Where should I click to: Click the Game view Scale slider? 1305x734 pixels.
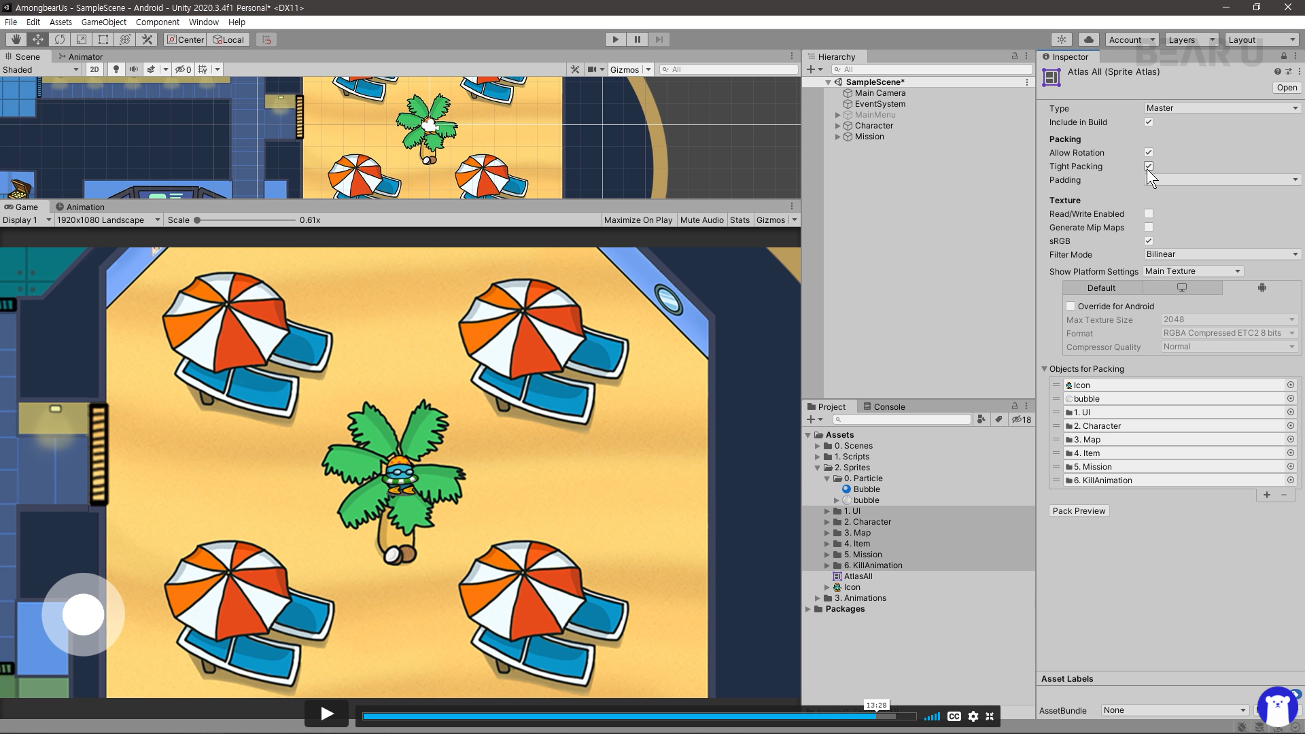pyautogui.click(x=245, y=220)
